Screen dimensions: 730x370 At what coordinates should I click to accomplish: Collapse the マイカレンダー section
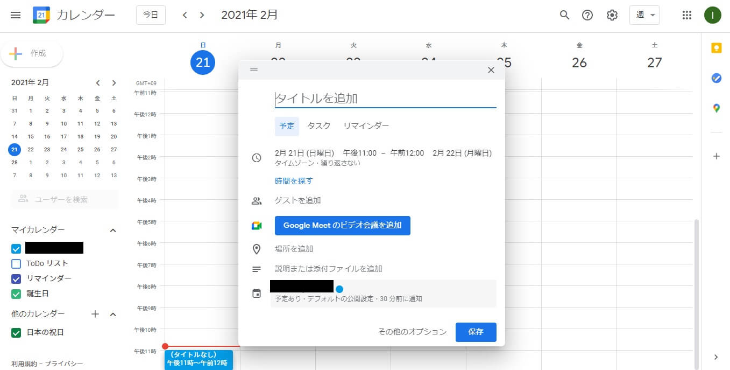pyautogui.click(x=113, y=231)
